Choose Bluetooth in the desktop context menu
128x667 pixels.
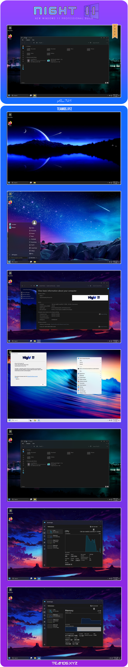(x=89, y=376)
